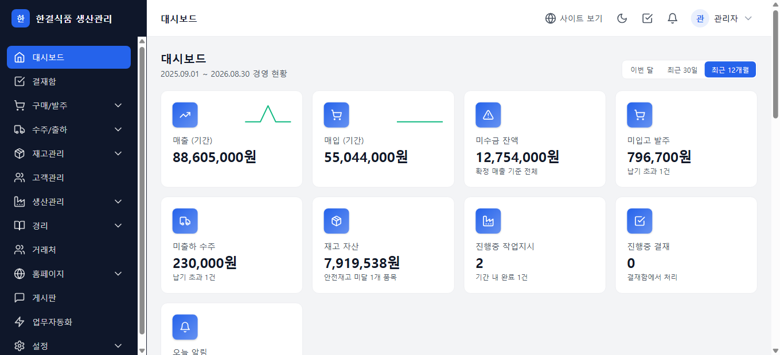Open the 대시보드 sidebar menu label

click(48, 57)
